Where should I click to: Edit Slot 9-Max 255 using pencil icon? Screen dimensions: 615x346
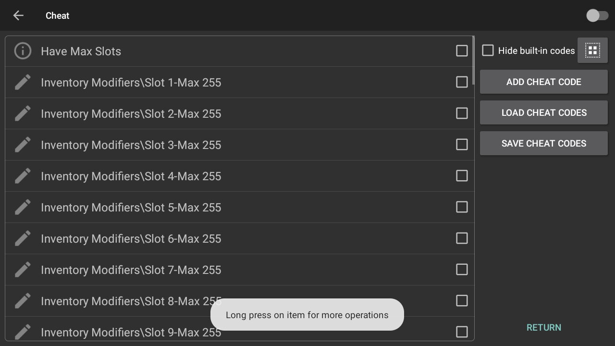[x=23, y=332]
